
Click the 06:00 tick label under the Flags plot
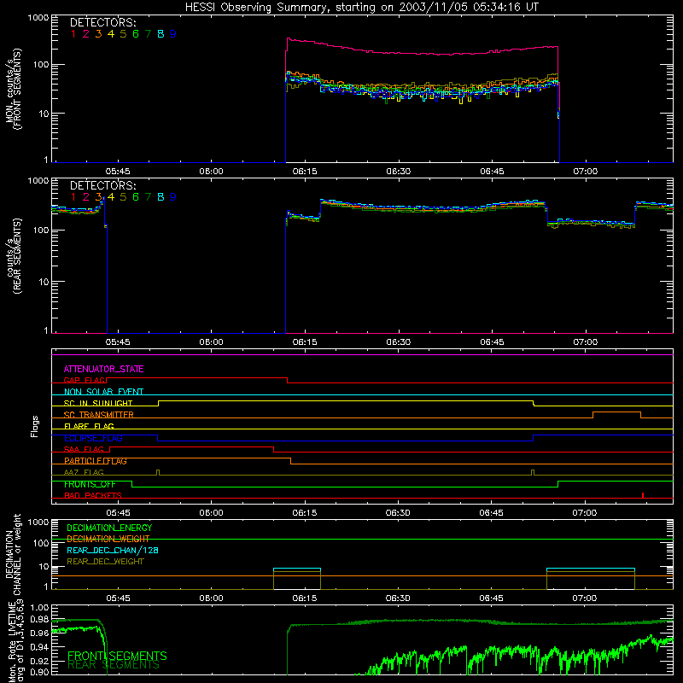[x=211, y=513]
